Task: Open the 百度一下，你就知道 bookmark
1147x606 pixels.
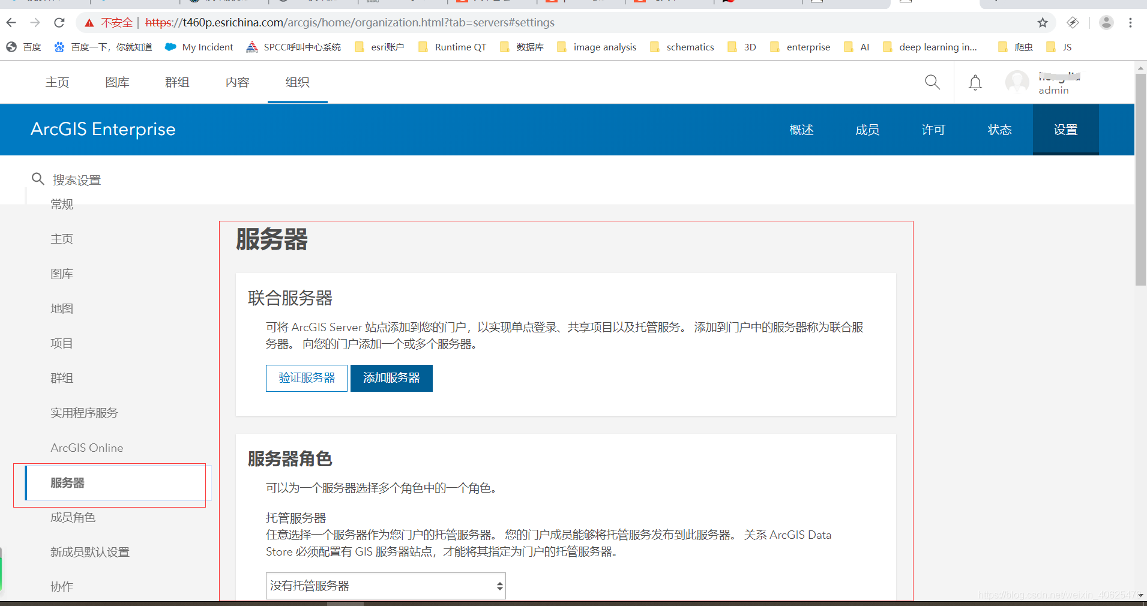Action: coord(103,47)
